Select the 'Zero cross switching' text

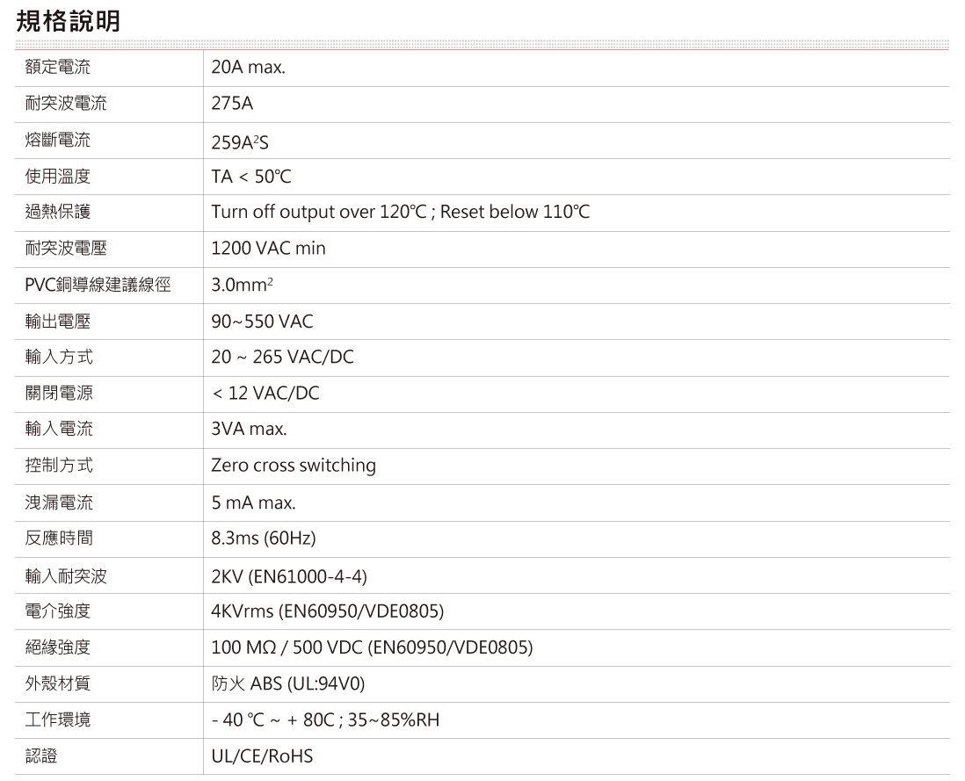pos(293,466)
